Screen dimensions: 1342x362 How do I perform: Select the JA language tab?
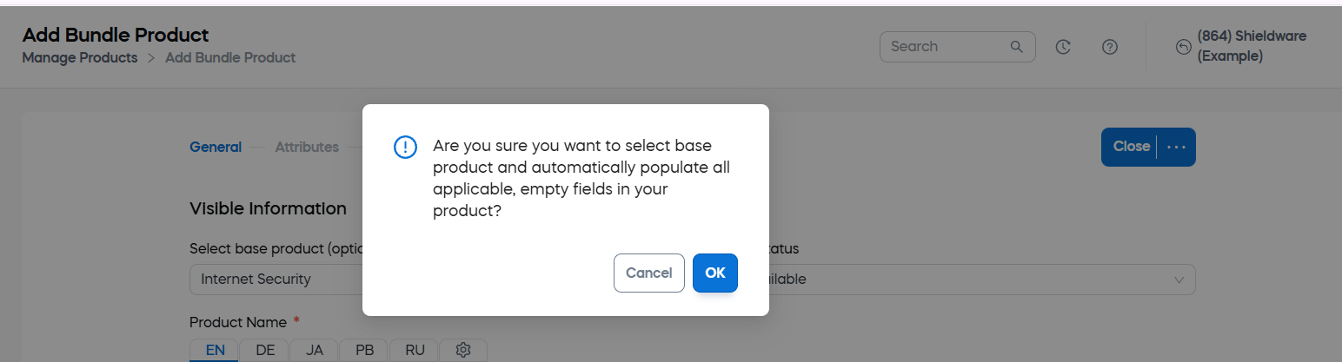point(315,350)
